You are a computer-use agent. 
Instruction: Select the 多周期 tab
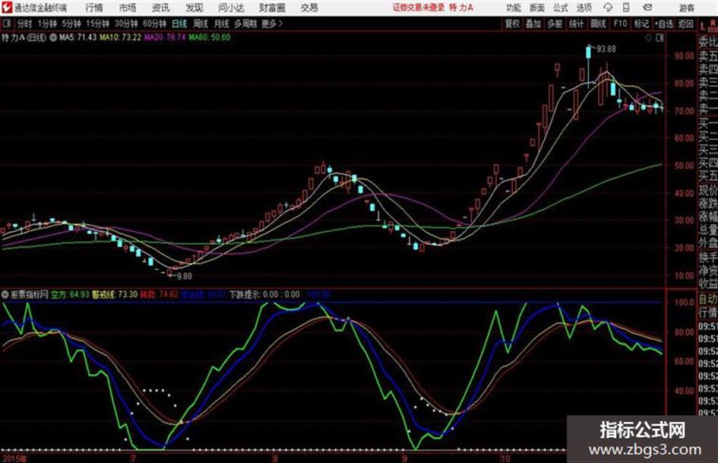(245, 24)
